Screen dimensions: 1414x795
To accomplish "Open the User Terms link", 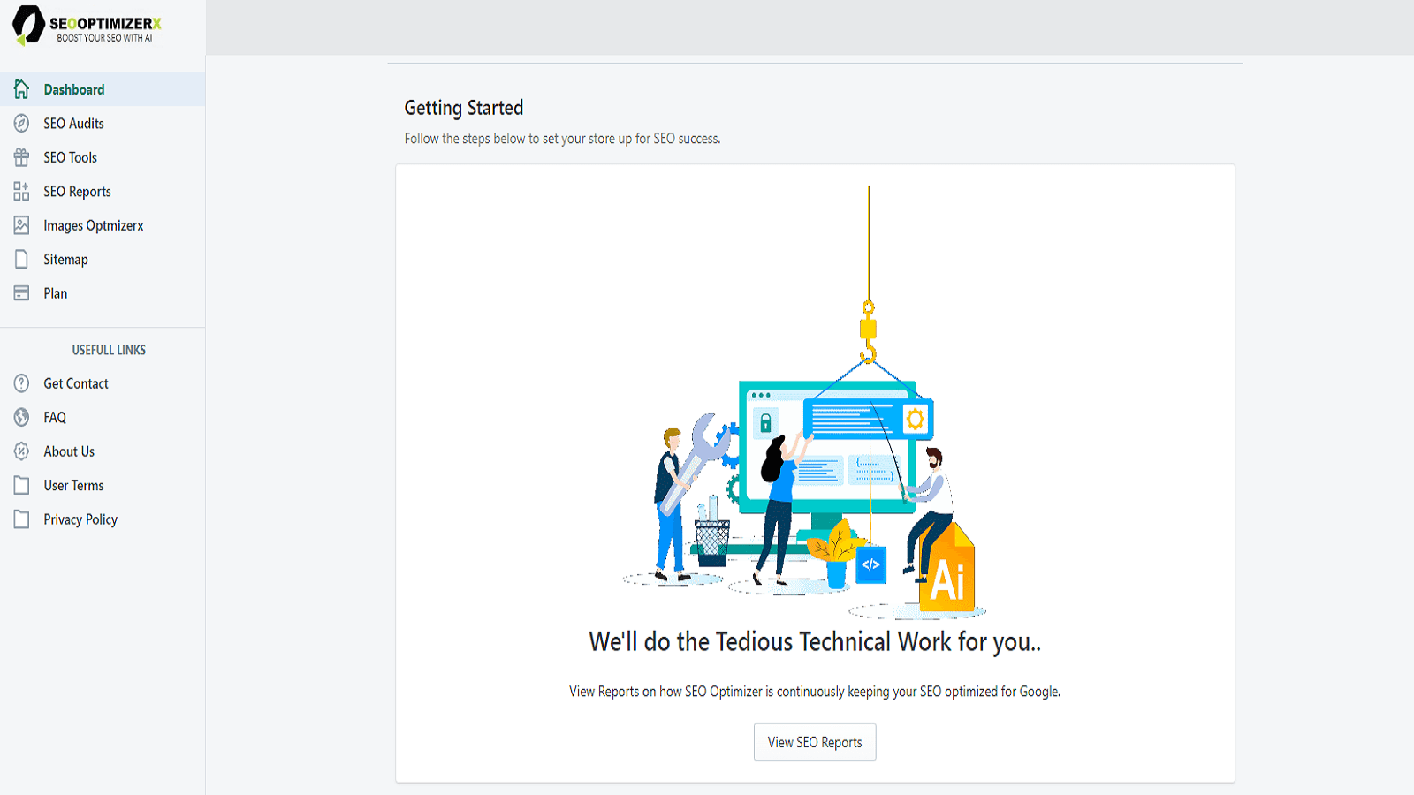I will (x=73, y=486).
